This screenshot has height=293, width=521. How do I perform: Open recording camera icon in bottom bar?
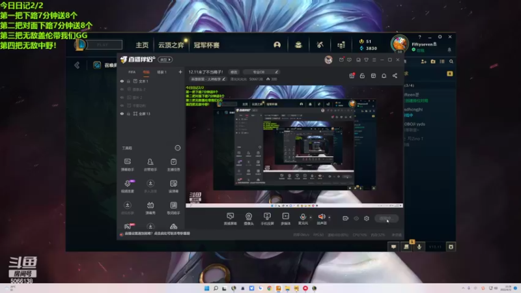coord(346,218)
